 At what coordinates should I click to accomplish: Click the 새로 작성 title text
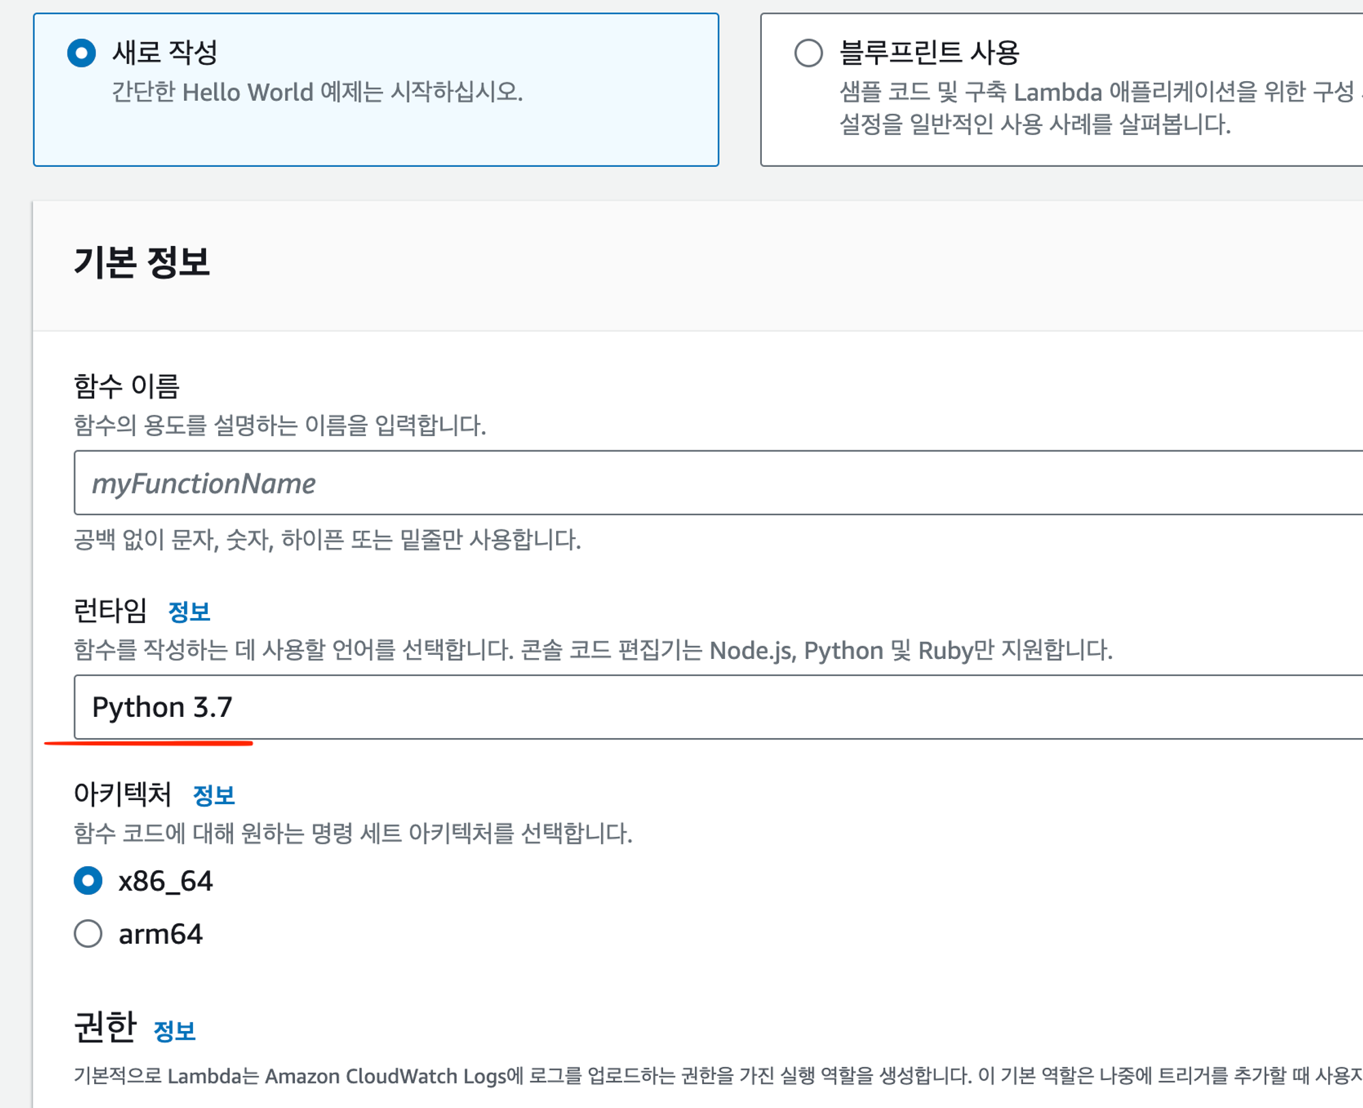pyautogui.click(x=164, y=53)
